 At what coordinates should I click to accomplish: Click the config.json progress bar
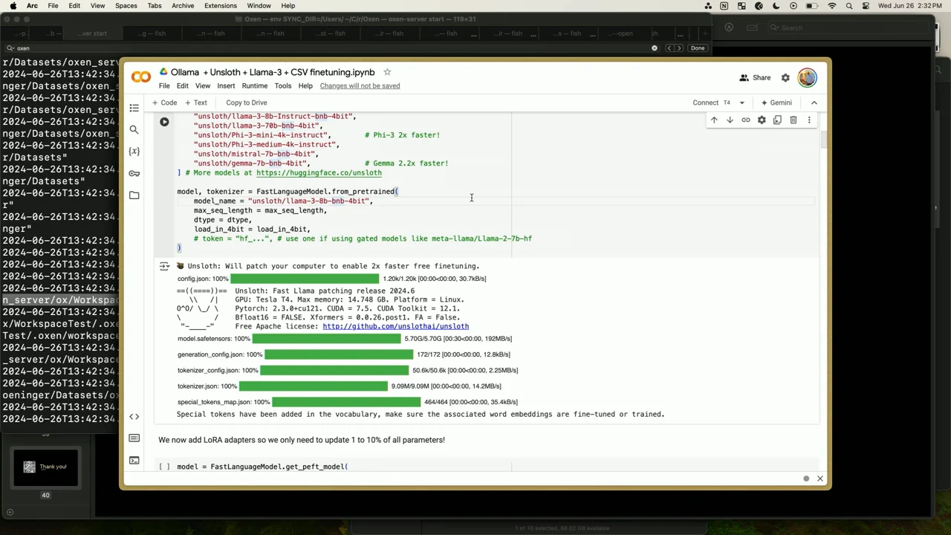tap(304, 279)
